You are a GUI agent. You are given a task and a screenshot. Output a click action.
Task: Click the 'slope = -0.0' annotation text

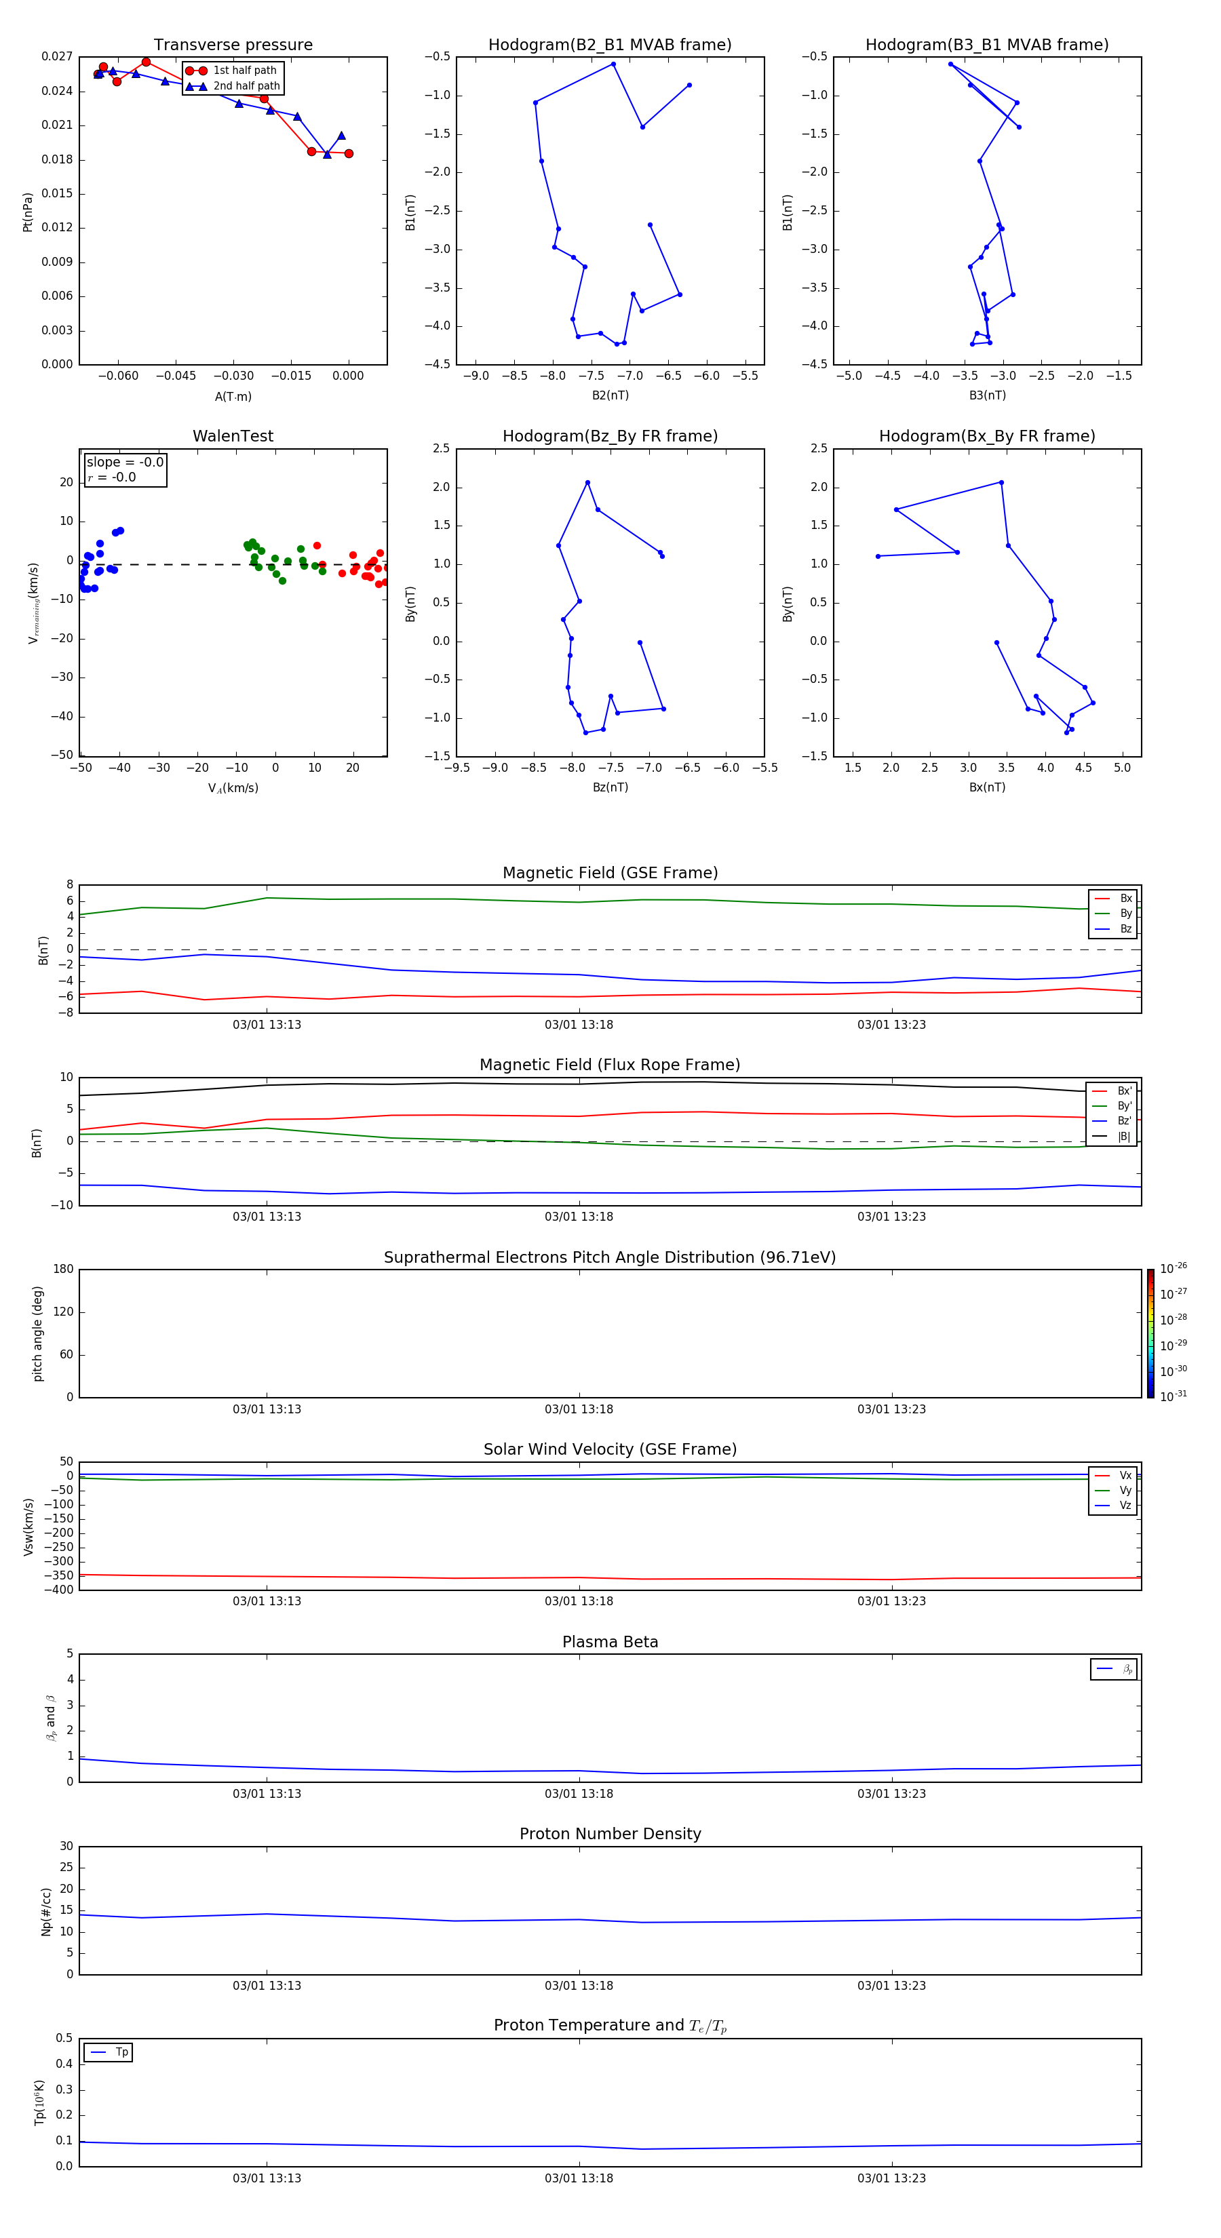(125, 463)
